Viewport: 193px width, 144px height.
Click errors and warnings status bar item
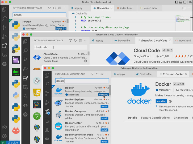[13, 143]
